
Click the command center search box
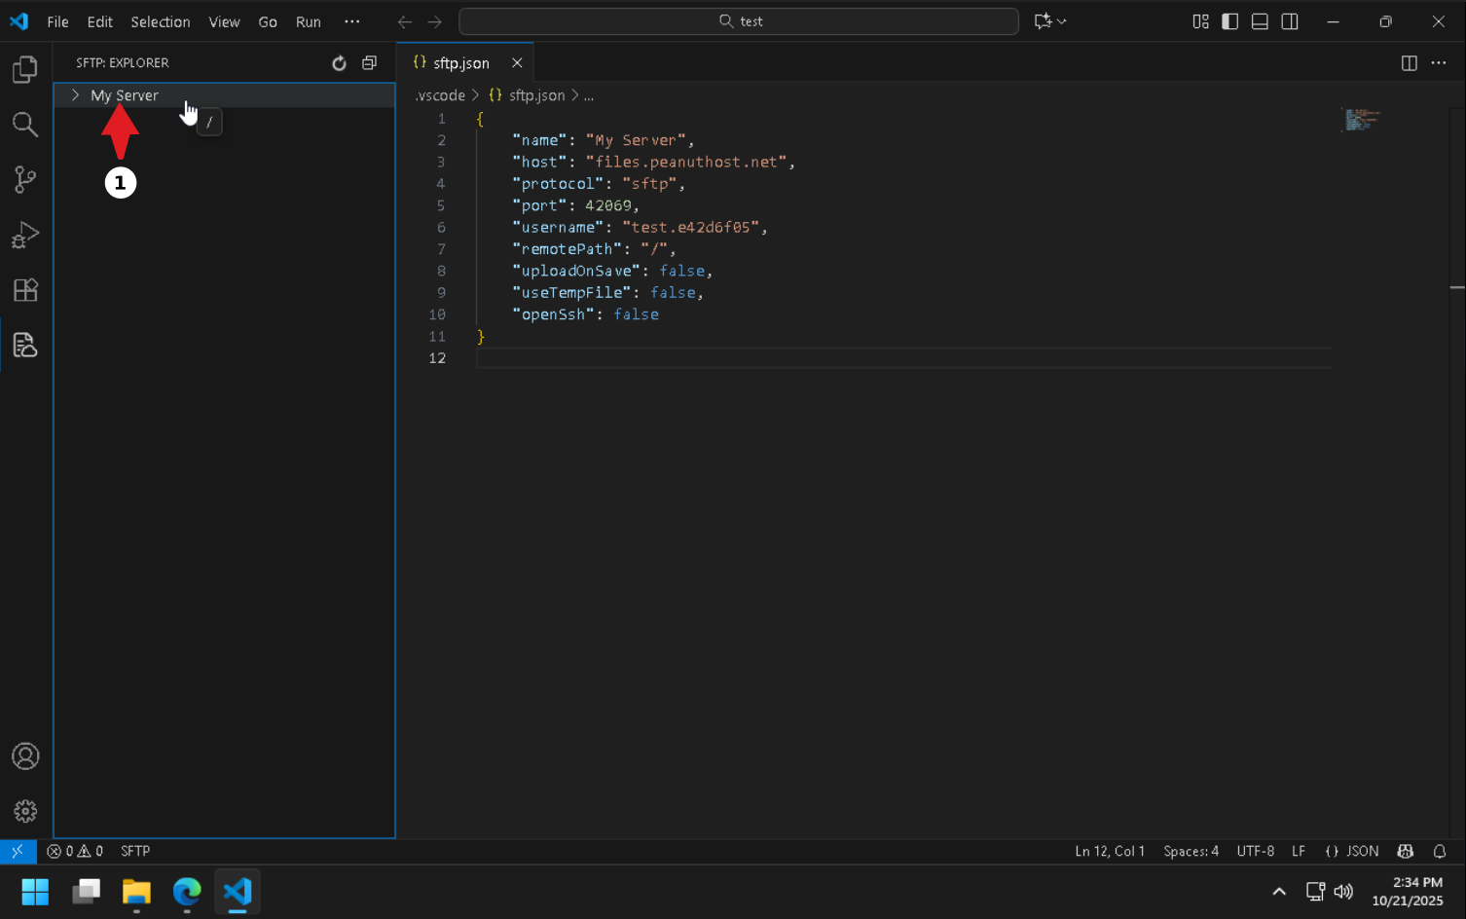tap(739, 21)
